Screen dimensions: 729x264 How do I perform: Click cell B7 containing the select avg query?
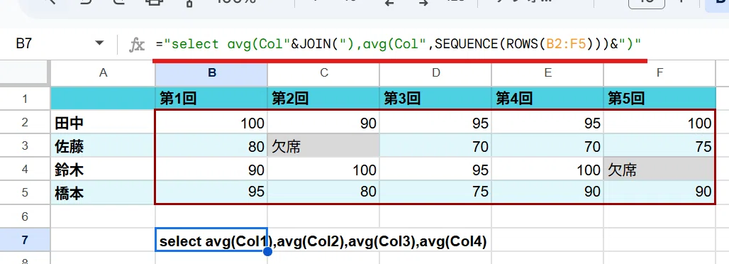[211, 241]
